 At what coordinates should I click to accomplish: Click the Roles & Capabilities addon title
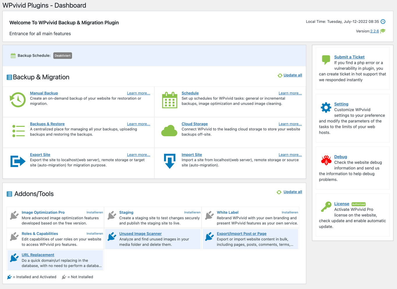(40, 234)
